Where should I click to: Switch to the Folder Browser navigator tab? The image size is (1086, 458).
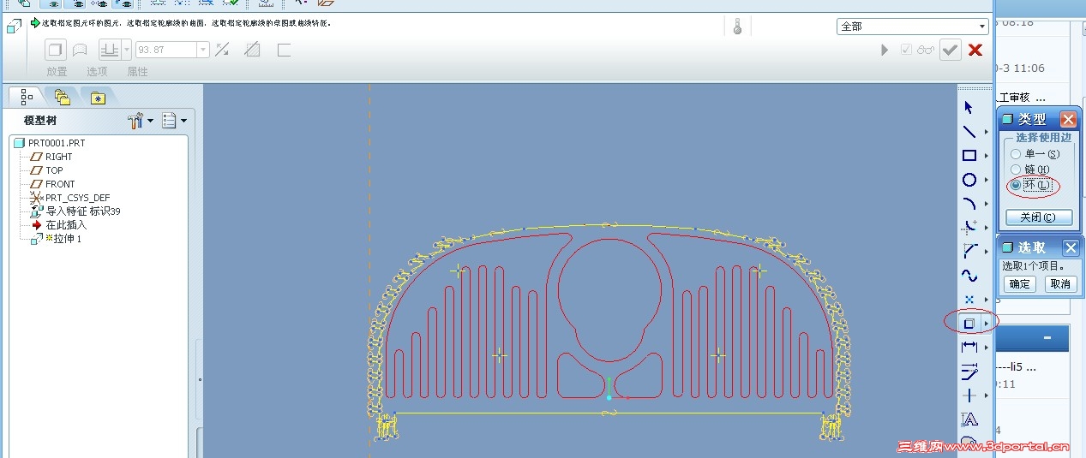point(62,97)
